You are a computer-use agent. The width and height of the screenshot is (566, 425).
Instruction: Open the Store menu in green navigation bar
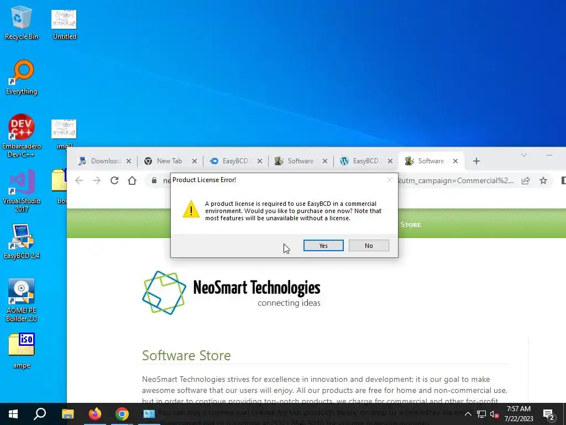tap(411, 225)
